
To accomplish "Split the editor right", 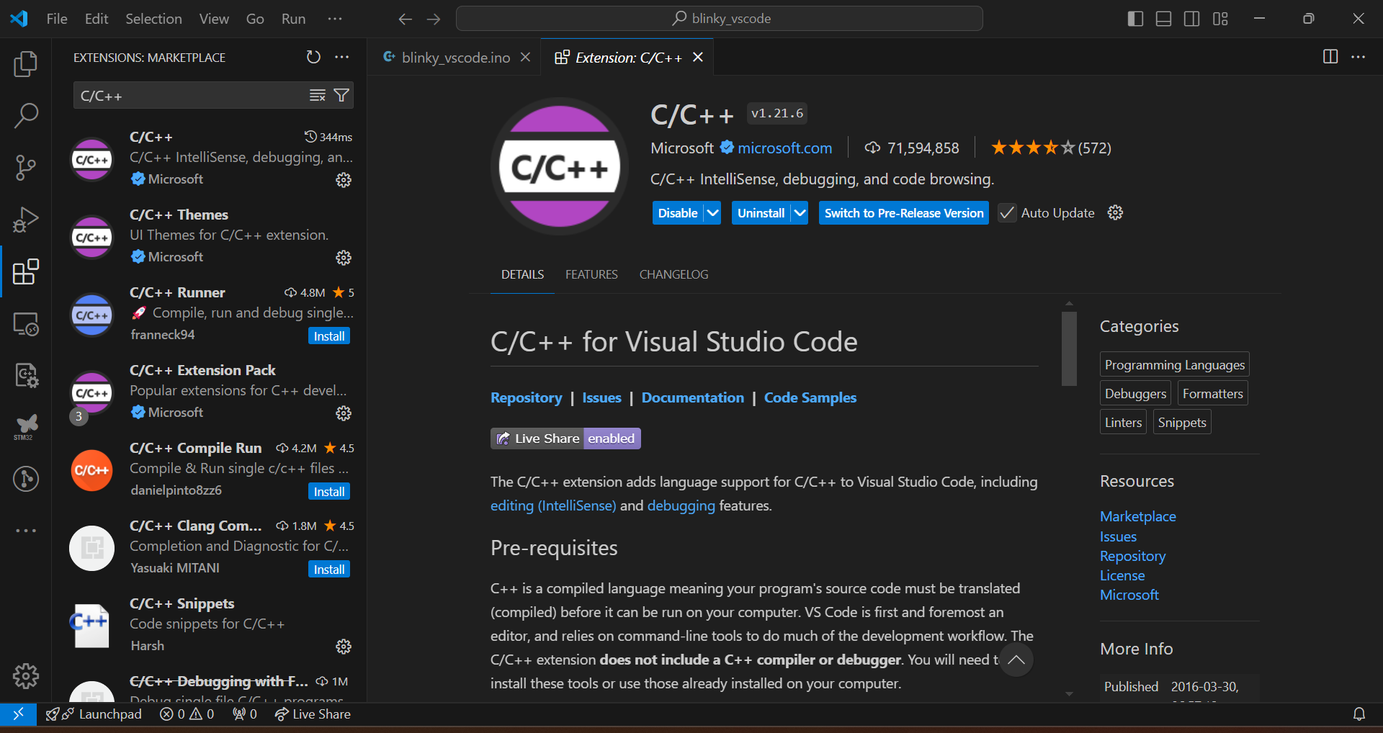I will 1330,57.
